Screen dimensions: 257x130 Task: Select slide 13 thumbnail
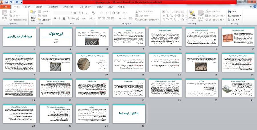202,62
